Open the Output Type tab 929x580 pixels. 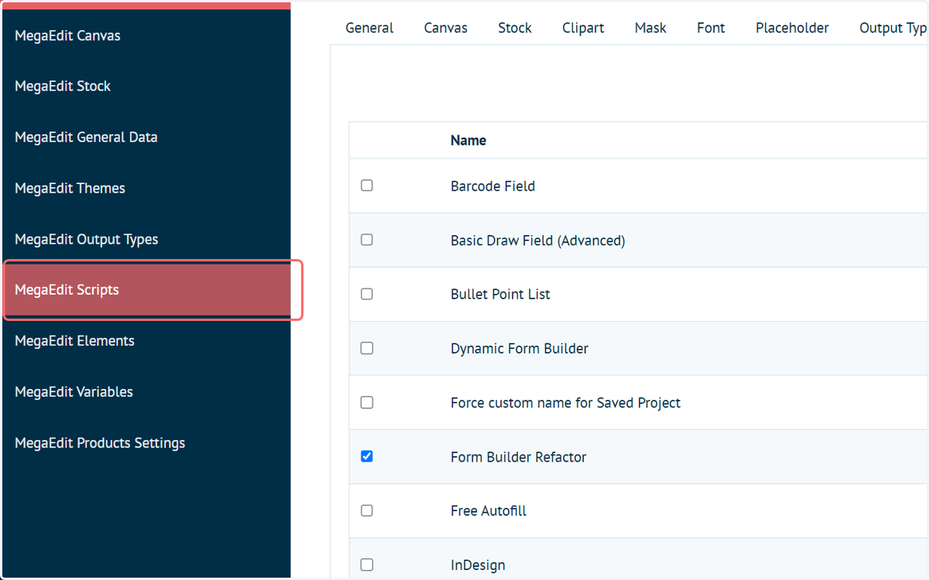[893, 28]
